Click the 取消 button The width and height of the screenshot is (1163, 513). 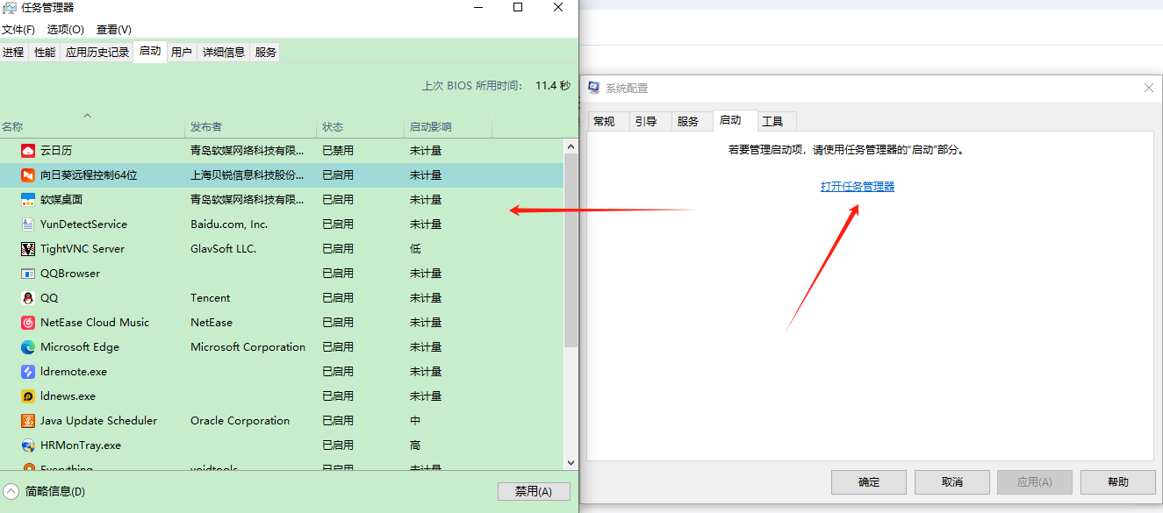pyautogui.click(x=952, y=482)
